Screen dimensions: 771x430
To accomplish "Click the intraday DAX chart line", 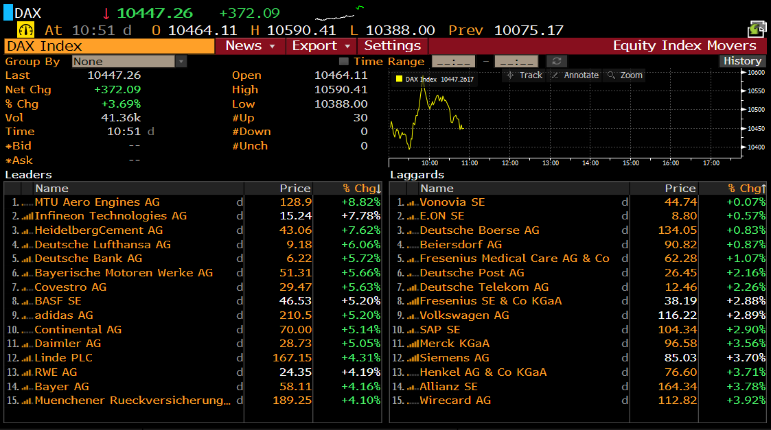I will [426, 114].
